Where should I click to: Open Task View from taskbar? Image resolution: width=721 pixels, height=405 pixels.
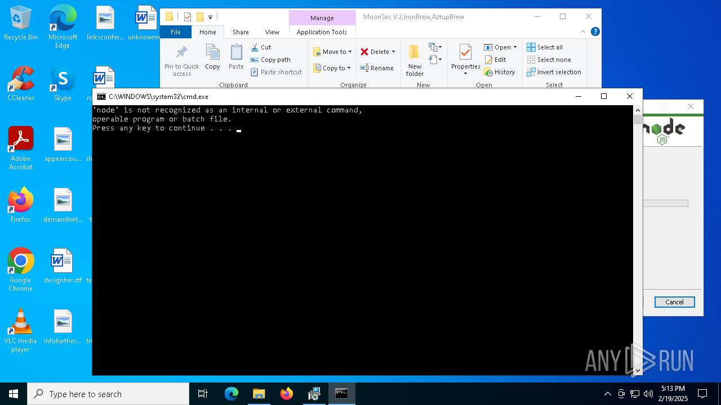(x=203, y=394)
